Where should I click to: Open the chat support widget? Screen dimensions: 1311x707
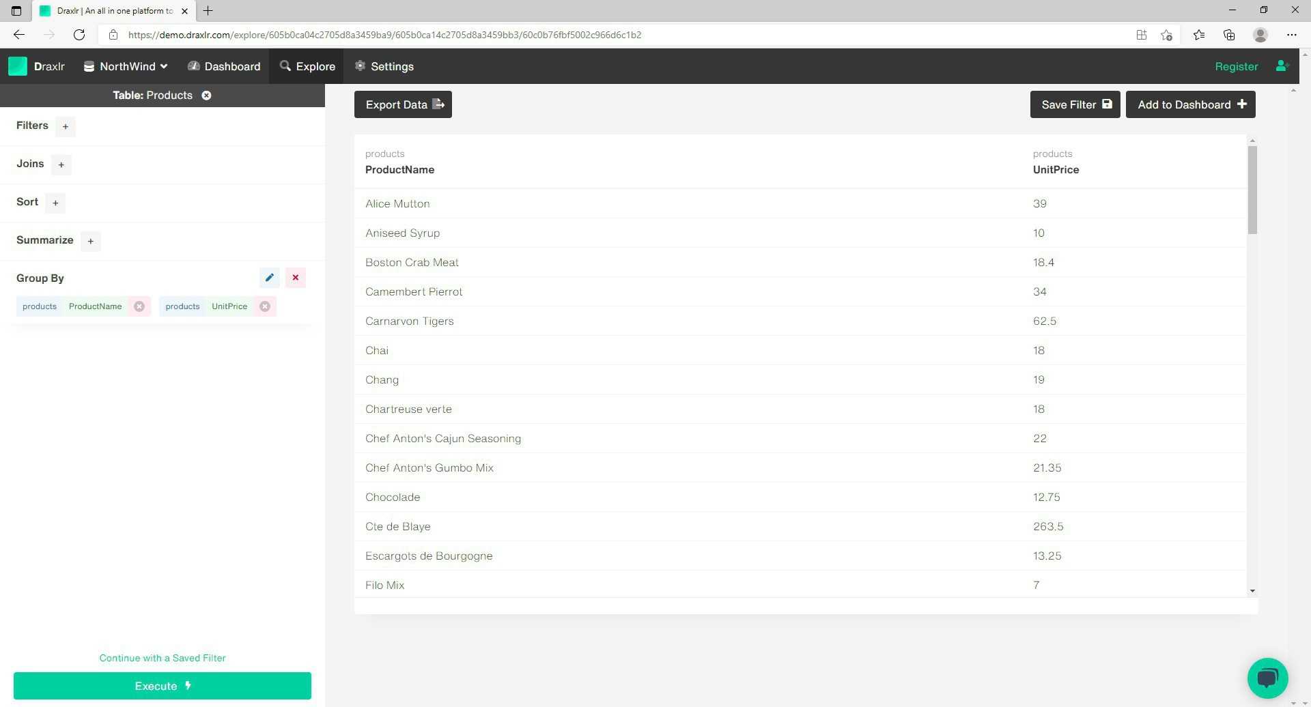[1267, 678]
